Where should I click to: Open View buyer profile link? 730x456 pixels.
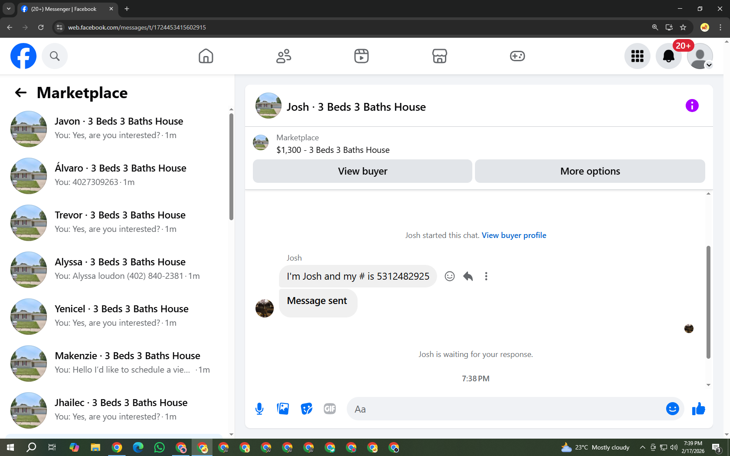click(x=514, y=235)
